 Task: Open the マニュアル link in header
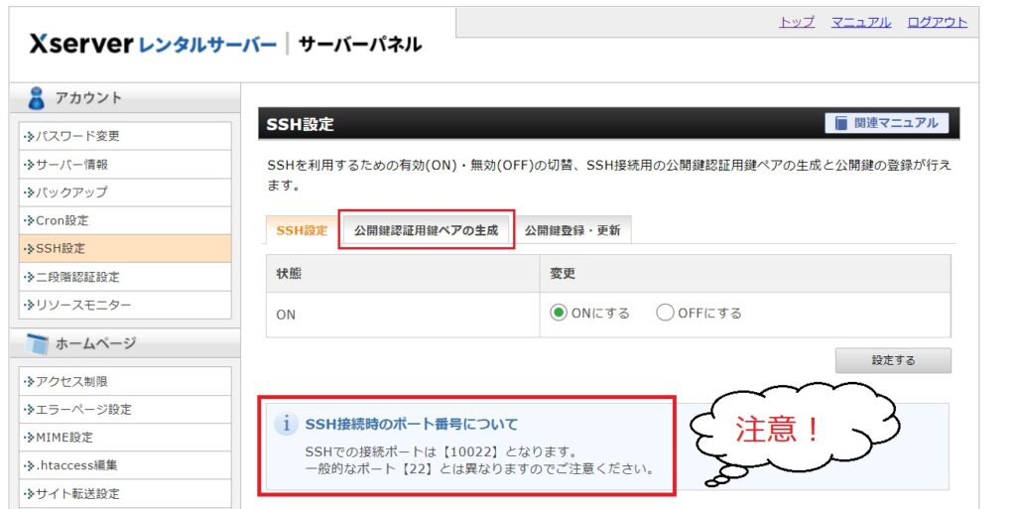[861, 22]
